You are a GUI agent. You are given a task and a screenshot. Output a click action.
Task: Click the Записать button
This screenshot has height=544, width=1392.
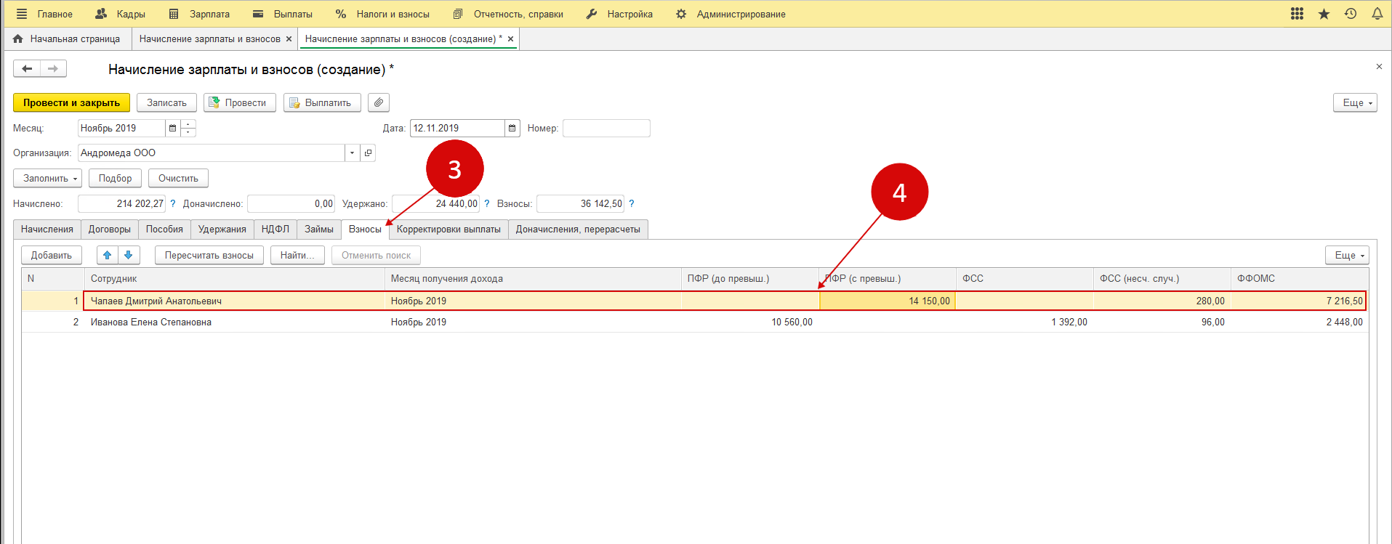tap(166, 102)
